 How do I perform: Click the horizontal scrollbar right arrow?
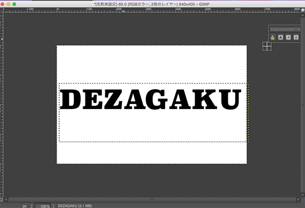pyautogui.click(x=298, y=200)
